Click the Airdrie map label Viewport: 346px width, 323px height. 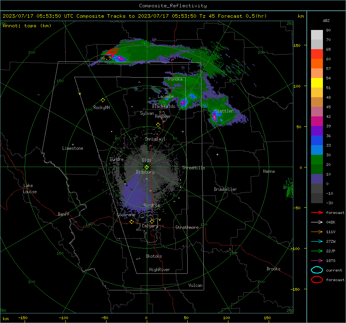[x=151, y=205]
